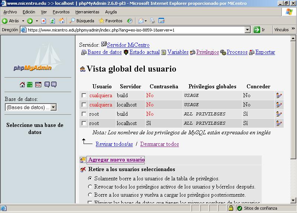
Task: Open the Atrás history dropdown arrow
Action: 23,21
